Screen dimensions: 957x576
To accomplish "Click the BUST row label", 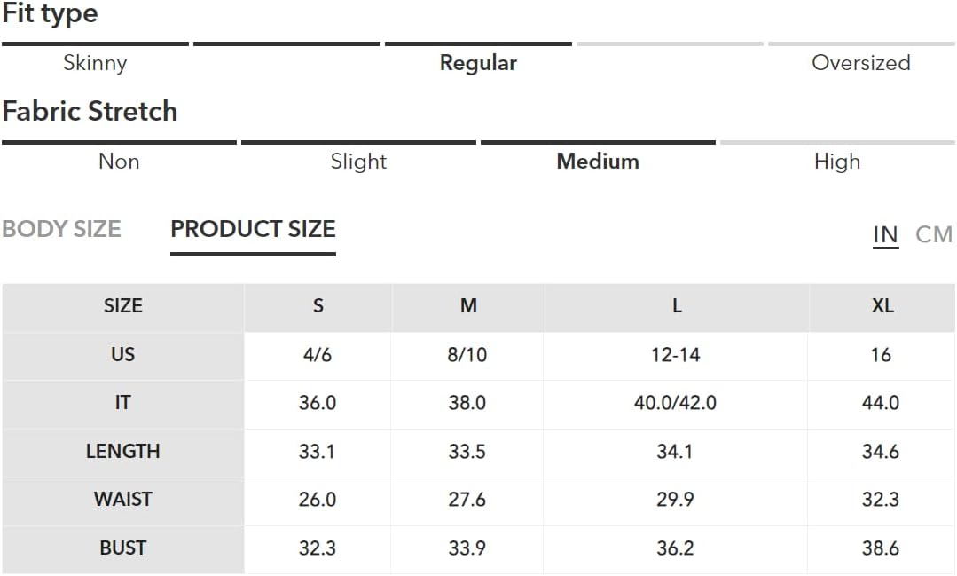I will point(122,548).
